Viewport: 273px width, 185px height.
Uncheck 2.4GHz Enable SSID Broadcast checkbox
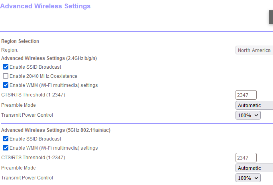click(6, 67)
